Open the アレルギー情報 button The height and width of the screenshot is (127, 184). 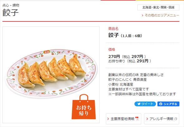point(162,119)
